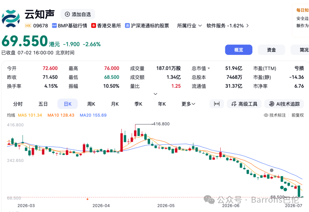The height and width of the screenshot is (212, 309).
Task: Click the 沪深港通 通 icon
Action: tap(127, 26)
